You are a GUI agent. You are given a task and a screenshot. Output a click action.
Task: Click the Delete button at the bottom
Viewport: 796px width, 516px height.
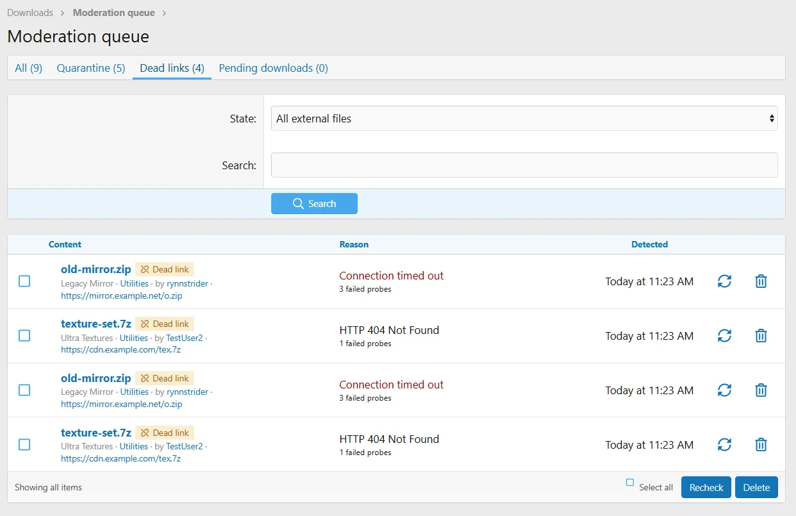[756, 488]
